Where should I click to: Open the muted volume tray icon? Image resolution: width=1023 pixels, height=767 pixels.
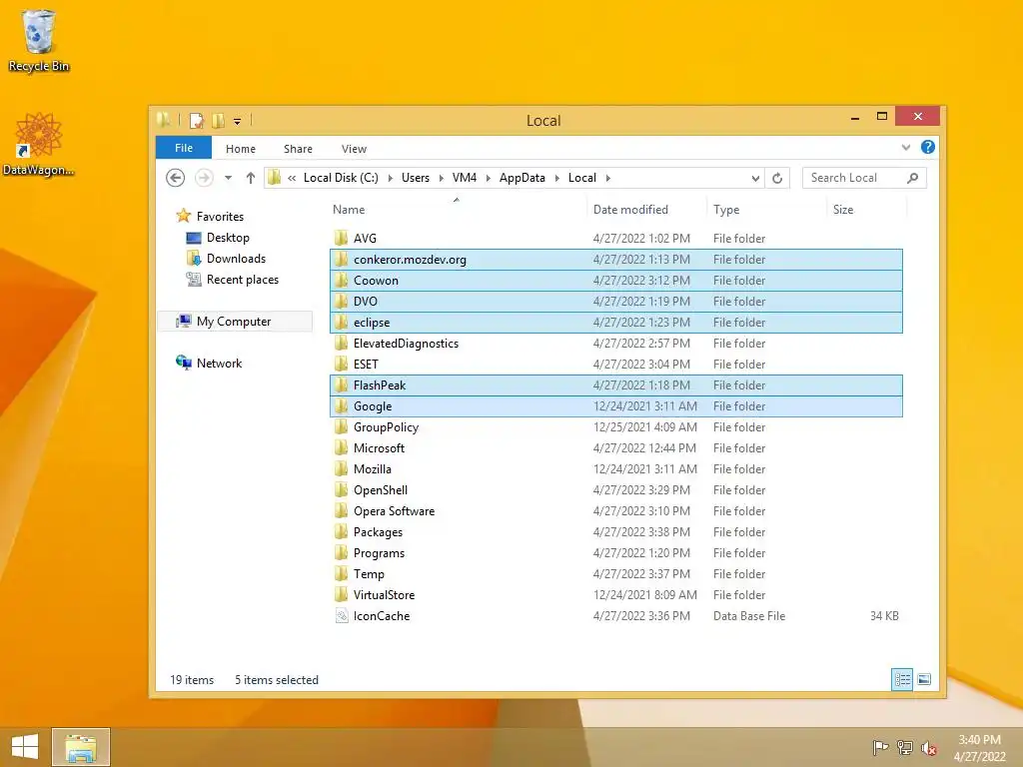pyautogui.click(x=928, y=747)
